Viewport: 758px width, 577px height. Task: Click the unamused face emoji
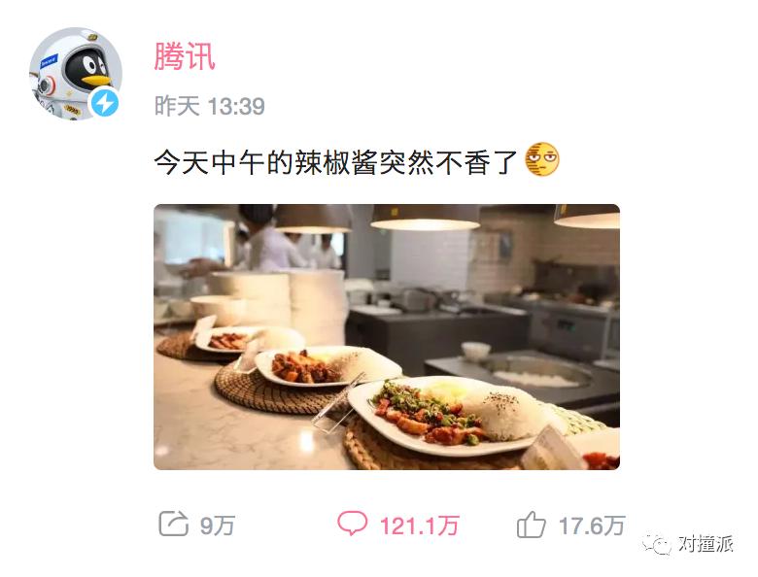tap(542, 159)
